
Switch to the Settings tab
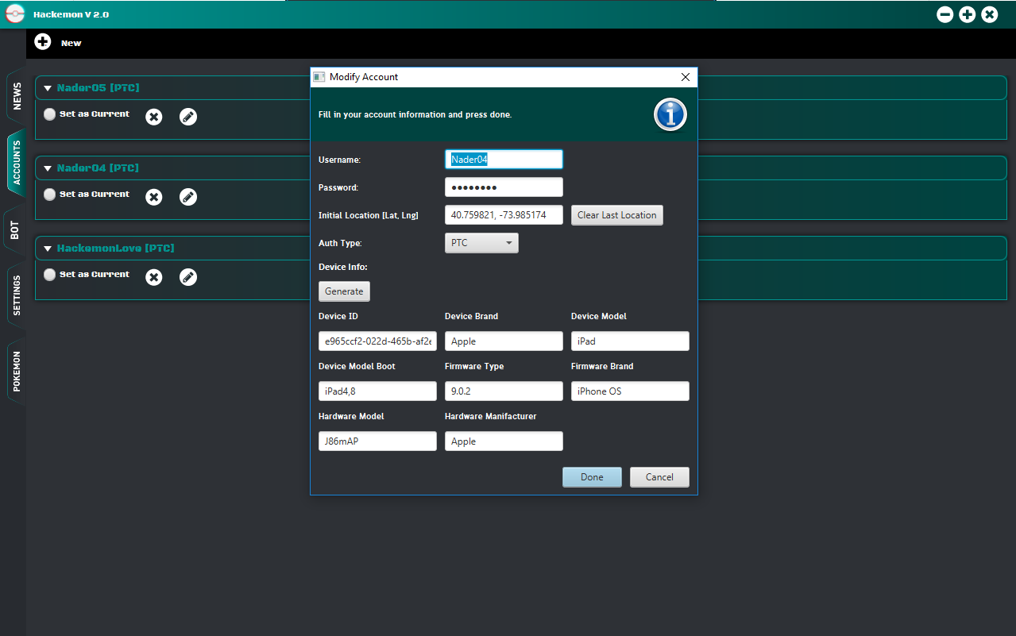pyautogui.click(x=17, y=296)
